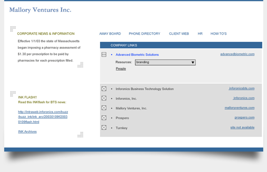Expand the Mallory Ventures, Inc. row icon
Image resolution: width=267 pixels, height=172 pixels.
pos(104,108)
